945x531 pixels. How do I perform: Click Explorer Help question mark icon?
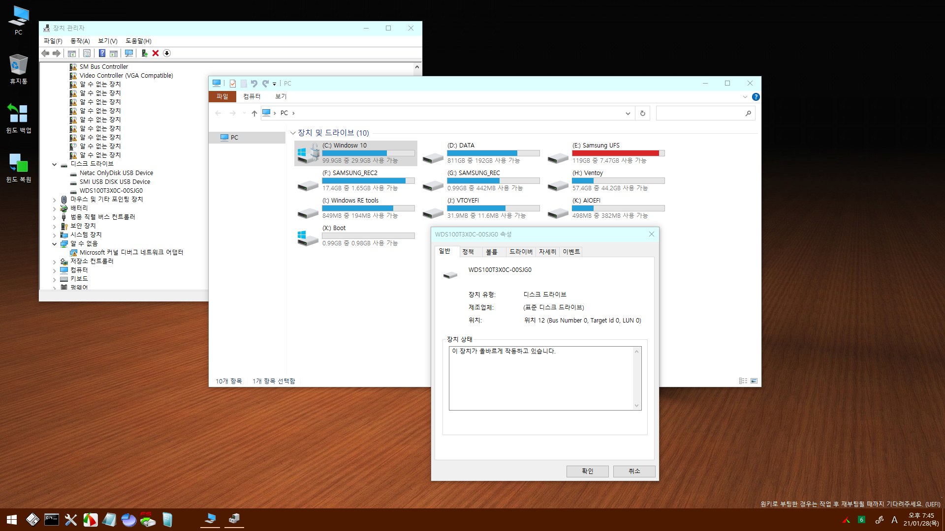coord(756,97)
